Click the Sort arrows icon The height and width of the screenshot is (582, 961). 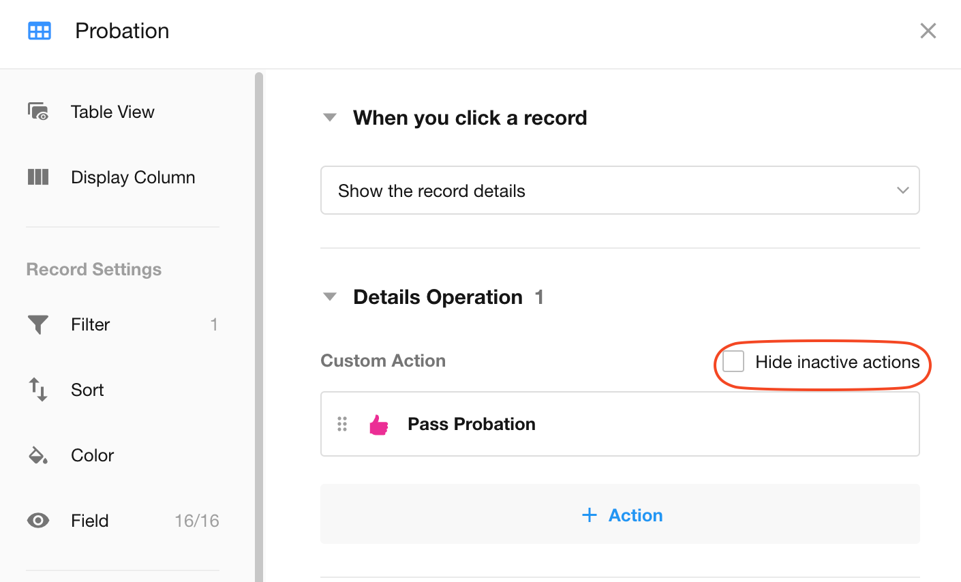[38, 390]
